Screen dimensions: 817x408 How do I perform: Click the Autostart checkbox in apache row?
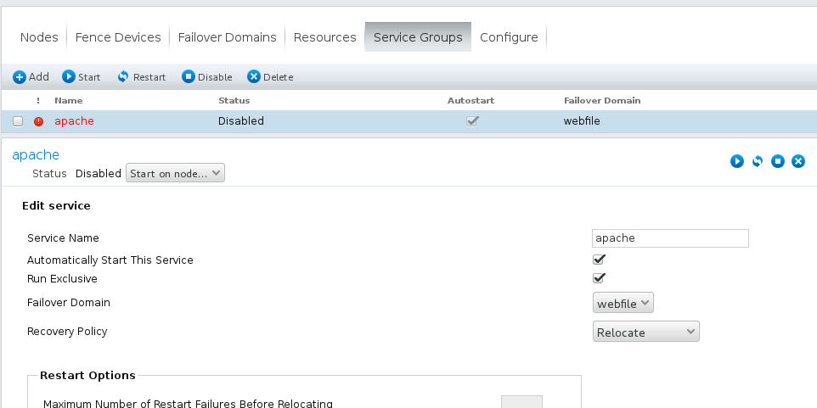(472, 120)
